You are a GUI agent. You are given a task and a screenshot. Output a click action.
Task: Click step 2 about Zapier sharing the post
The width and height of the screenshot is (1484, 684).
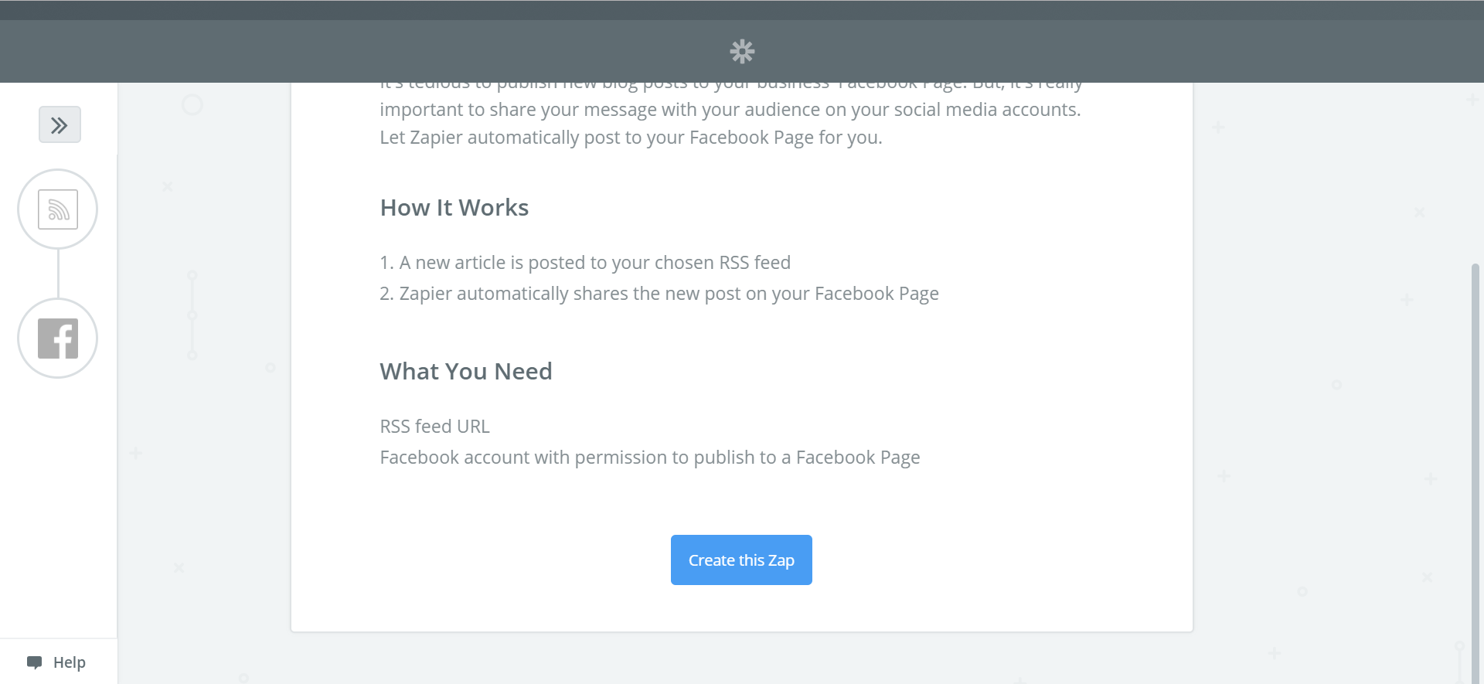point(659,294)
